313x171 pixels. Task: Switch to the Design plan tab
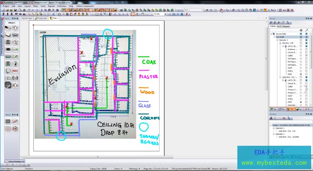click(41, 18)
